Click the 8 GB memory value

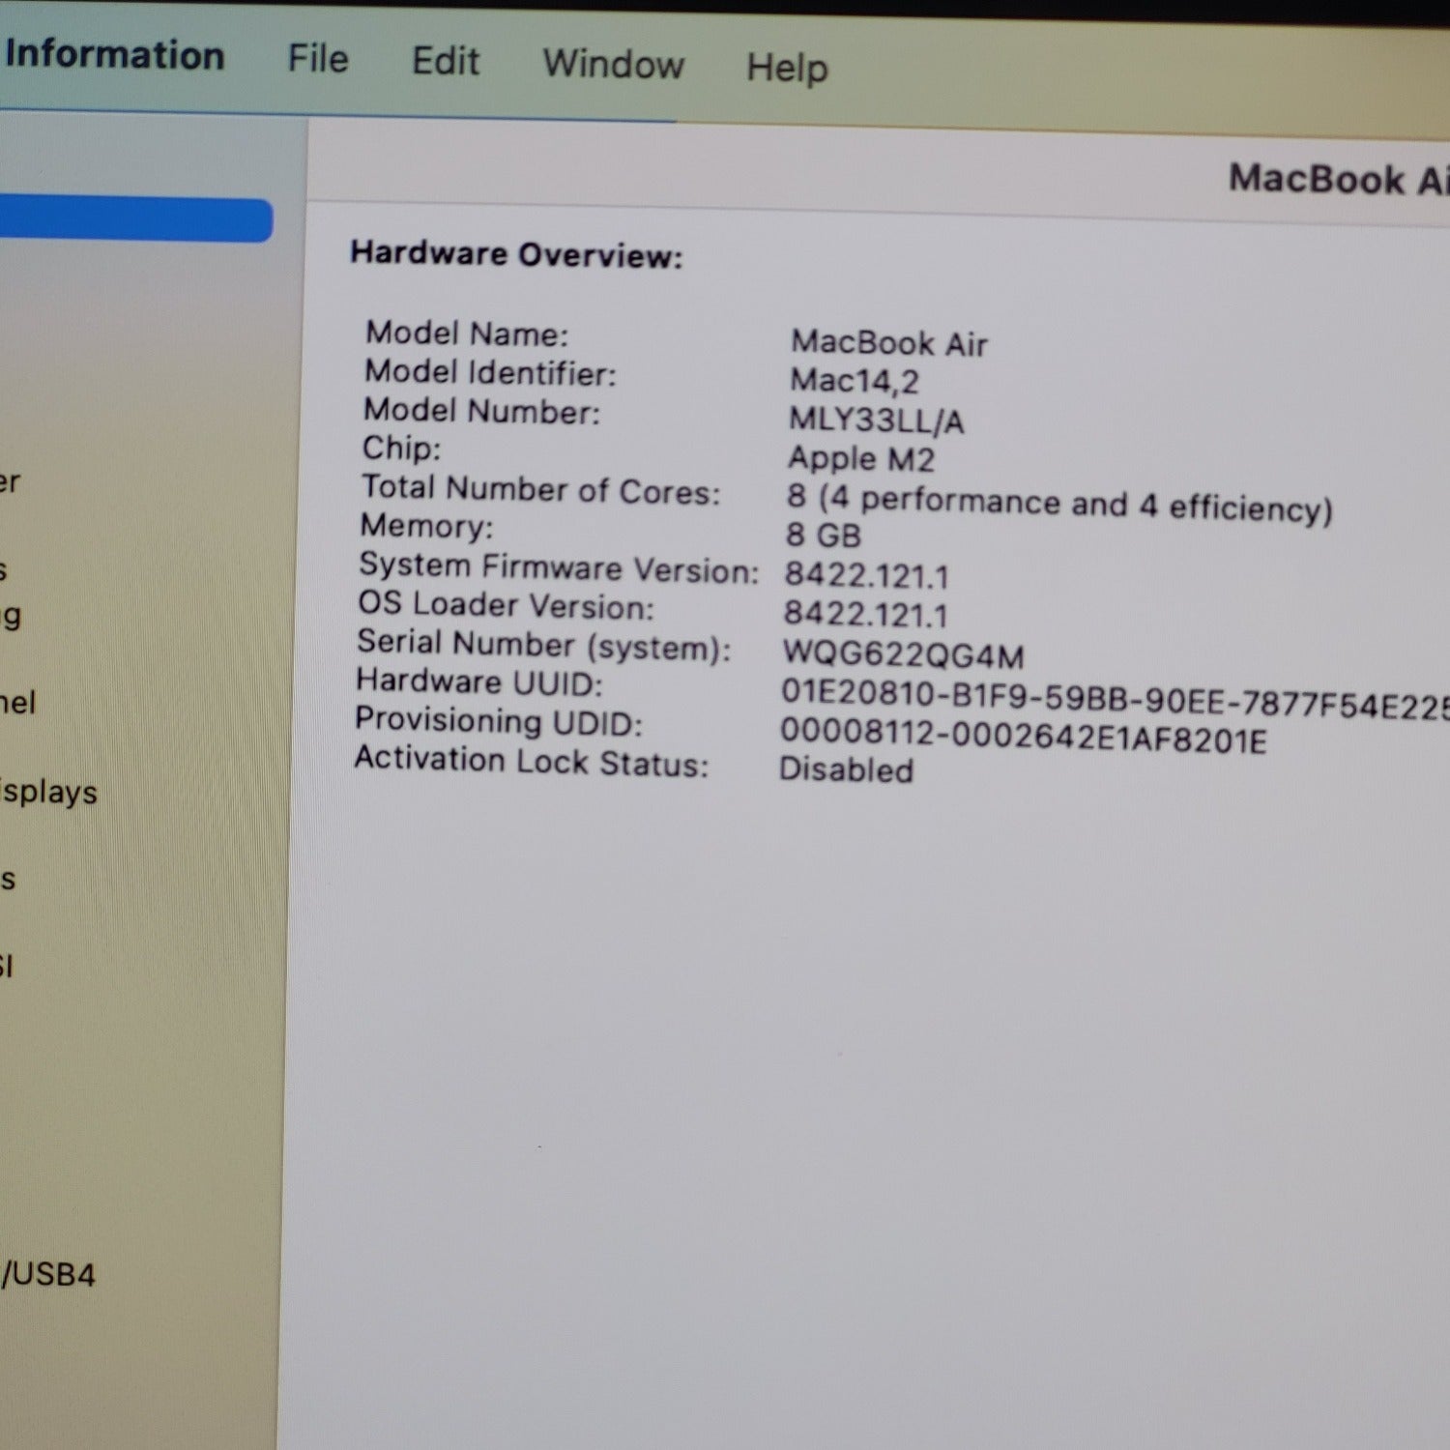[823, 535]
